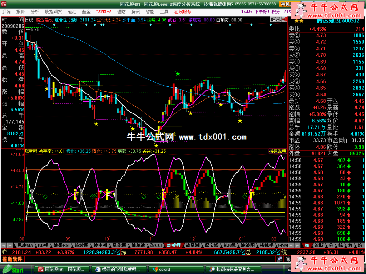Switch to 简单迷 indicator tab
The width and height of the screenshot is (366, 274).
[138, 245]
